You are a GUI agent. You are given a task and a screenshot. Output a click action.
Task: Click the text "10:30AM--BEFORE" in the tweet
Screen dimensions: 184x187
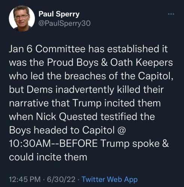pyautogui.click(x=54, y=144)
